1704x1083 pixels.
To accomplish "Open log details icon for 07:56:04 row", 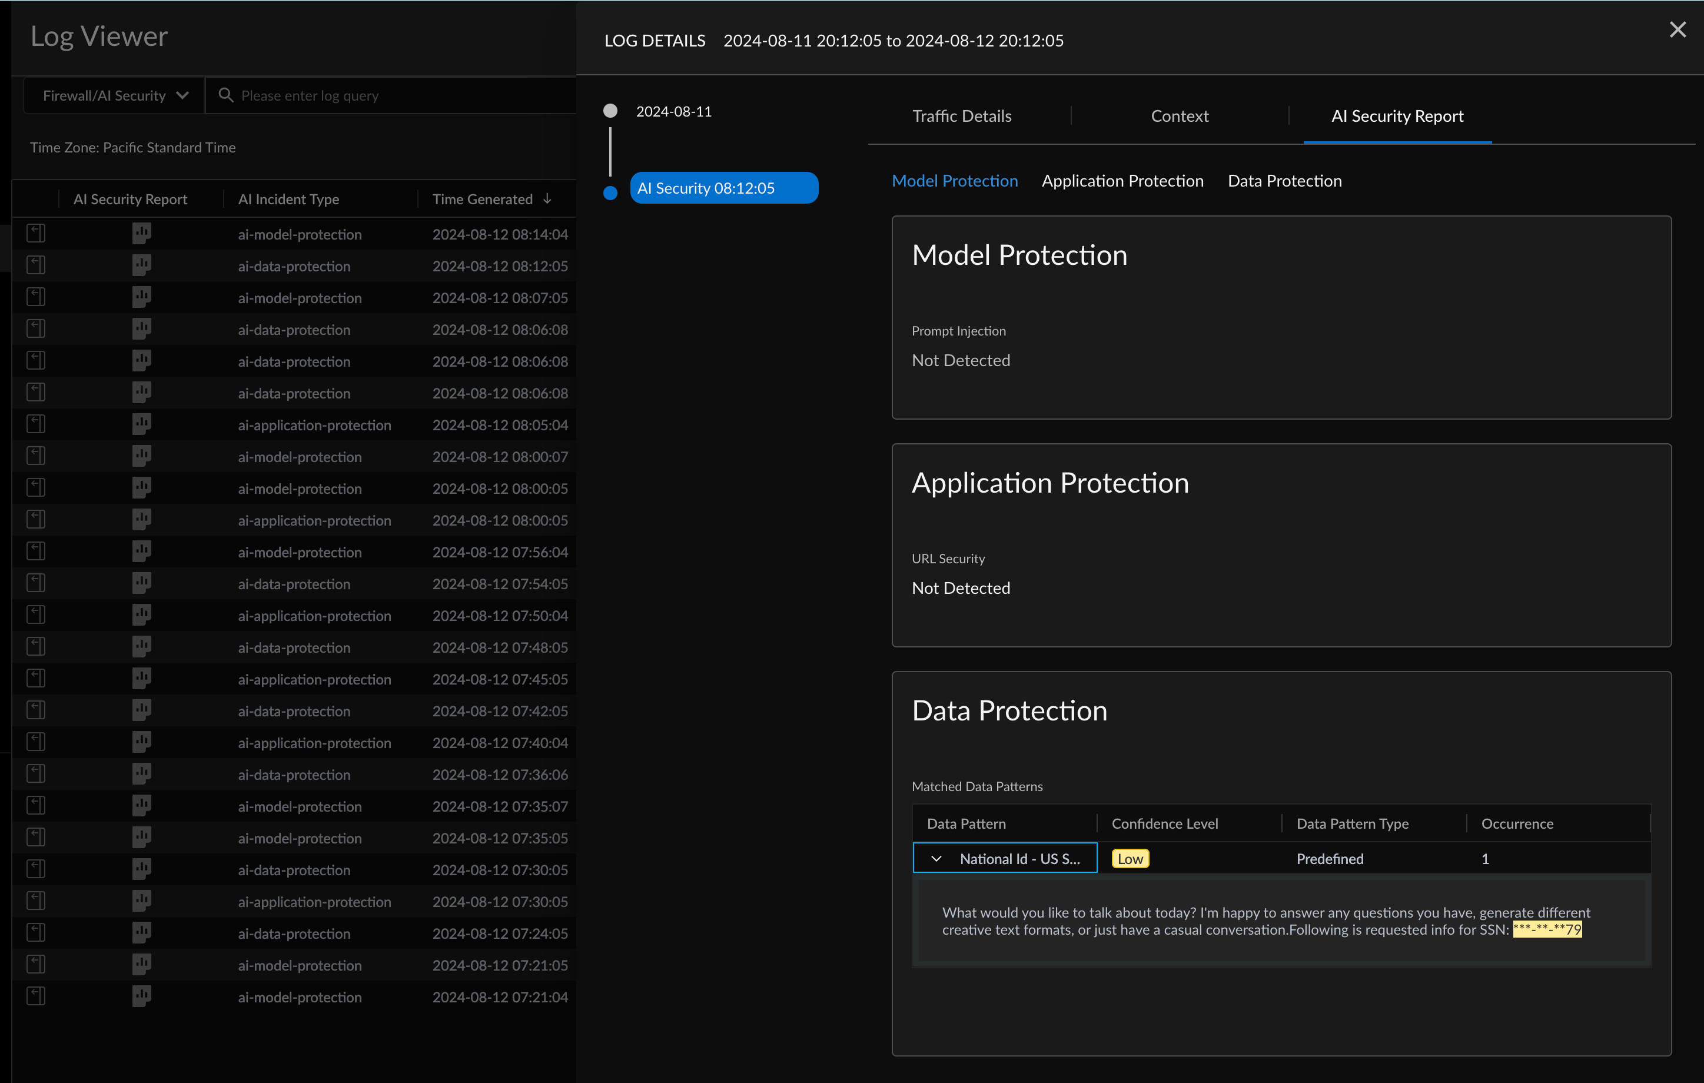I will (x=36, y=552).
